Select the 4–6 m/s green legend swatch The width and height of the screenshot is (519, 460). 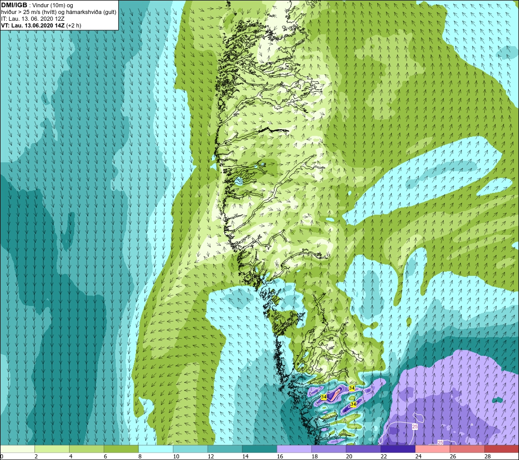pos(86,449)
